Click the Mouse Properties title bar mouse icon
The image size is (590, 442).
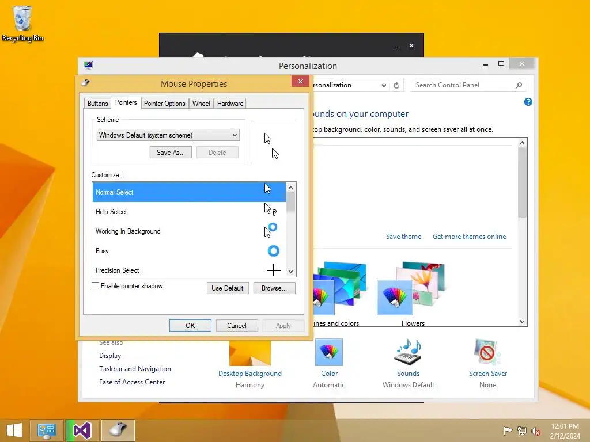(85, 83)
